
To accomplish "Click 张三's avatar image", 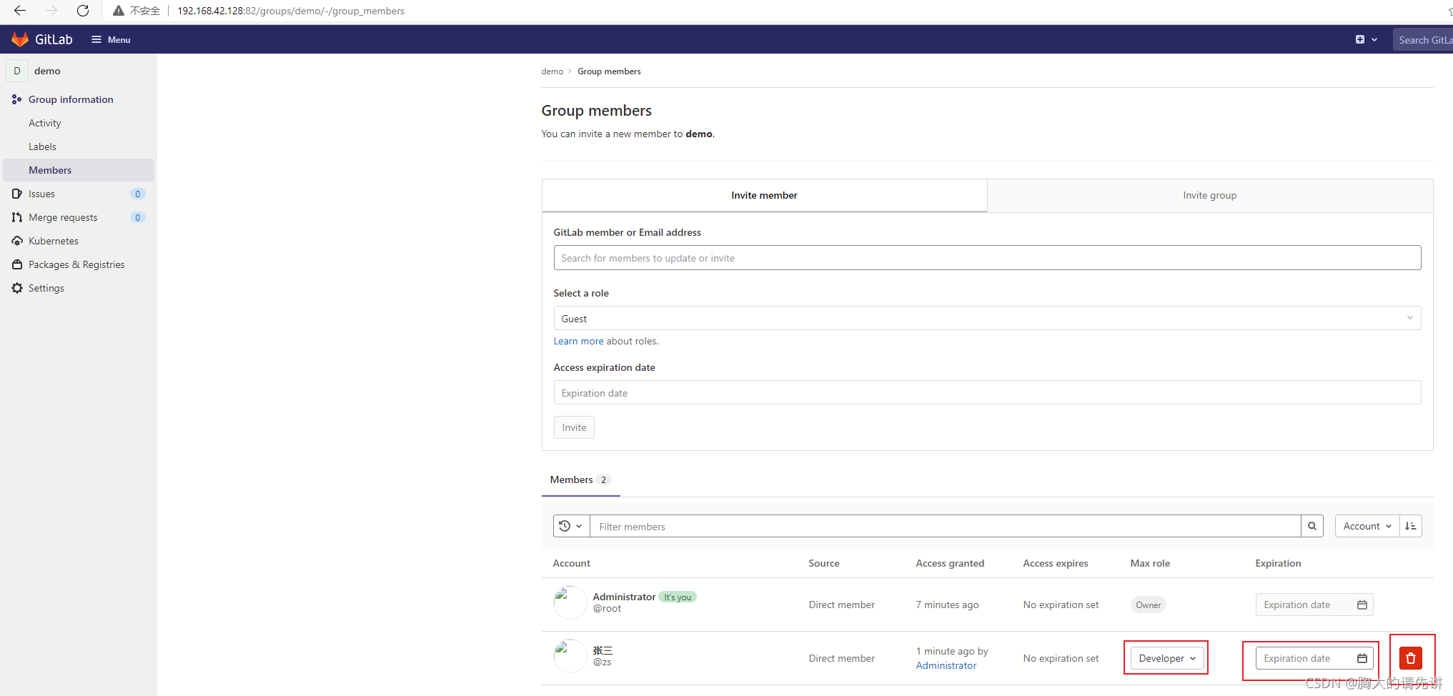I will 570,656.
